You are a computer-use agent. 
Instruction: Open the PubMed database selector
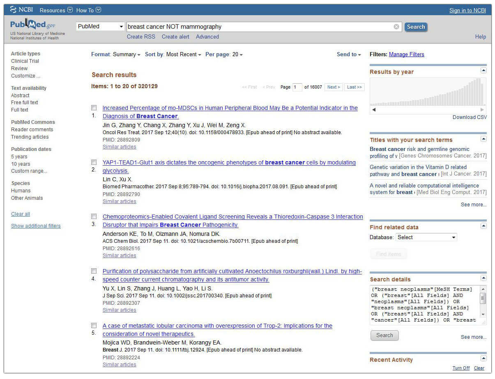[100, 27]
